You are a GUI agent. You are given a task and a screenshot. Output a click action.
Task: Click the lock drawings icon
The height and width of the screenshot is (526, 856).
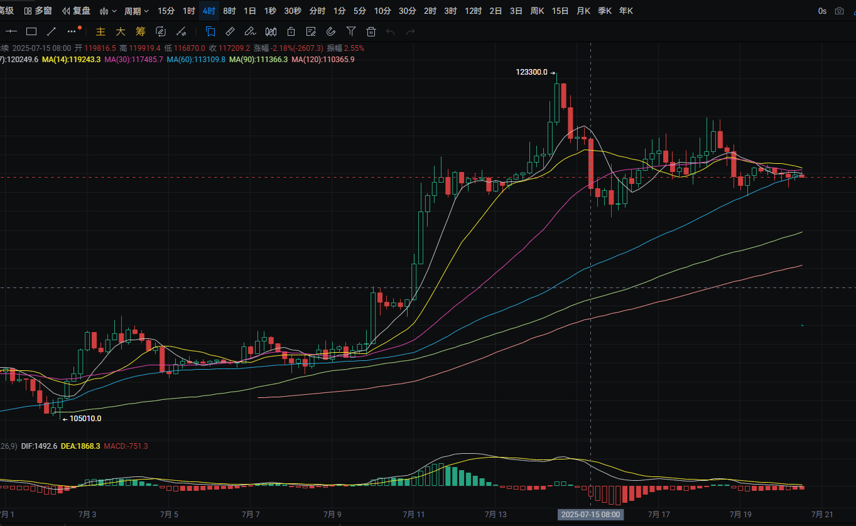[291, 31]
